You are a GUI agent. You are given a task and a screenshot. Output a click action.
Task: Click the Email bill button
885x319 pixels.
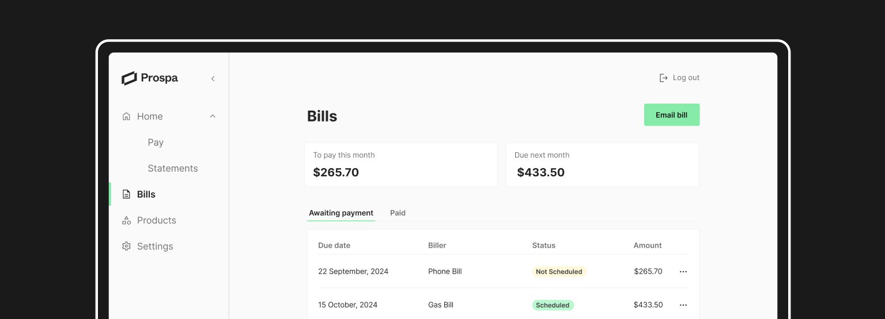[672, 115]
